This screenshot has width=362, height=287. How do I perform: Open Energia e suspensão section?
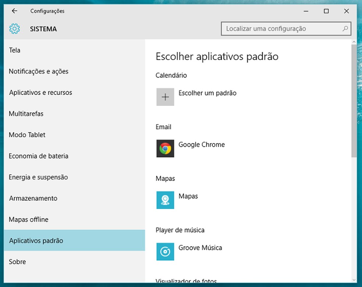tap(38, 177)
